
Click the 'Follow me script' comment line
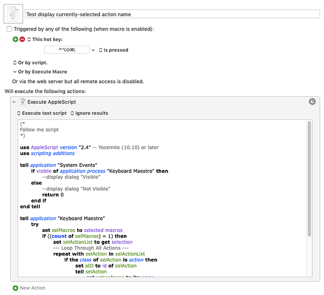pyautogui.click(x=40, y=129)
